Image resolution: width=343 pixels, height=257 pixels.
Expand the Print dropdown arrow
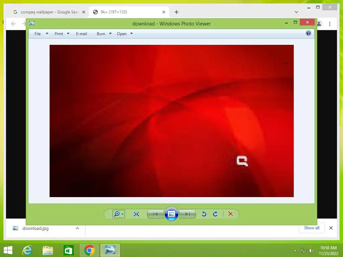coord(68,34)
